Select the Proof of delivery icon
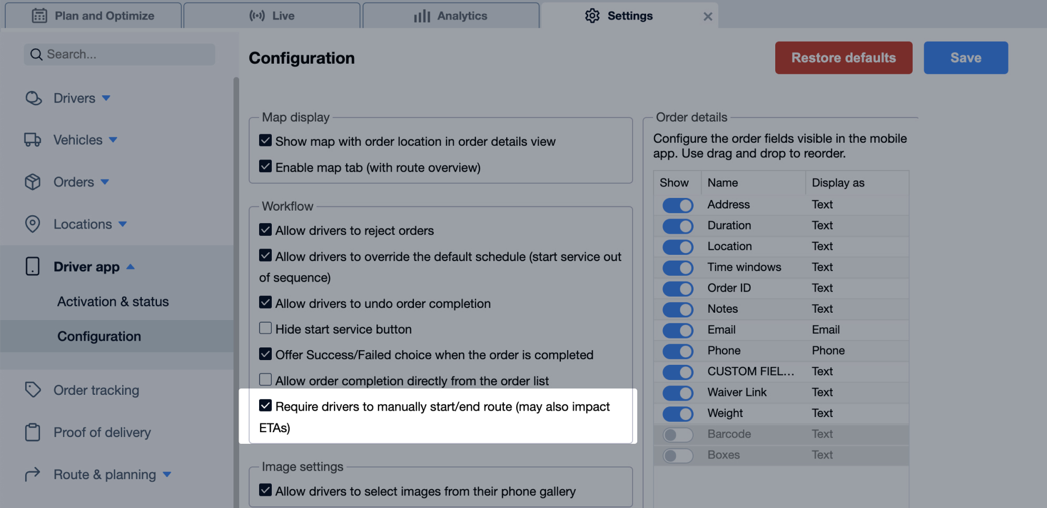1047x508 pixels. [x=33, y=432]
